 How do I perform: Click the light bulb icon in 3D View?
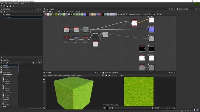coord(44,83)
